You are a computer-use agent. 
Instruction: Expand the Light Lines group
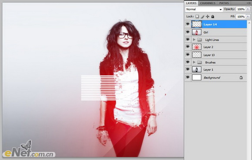coord(194,39)
